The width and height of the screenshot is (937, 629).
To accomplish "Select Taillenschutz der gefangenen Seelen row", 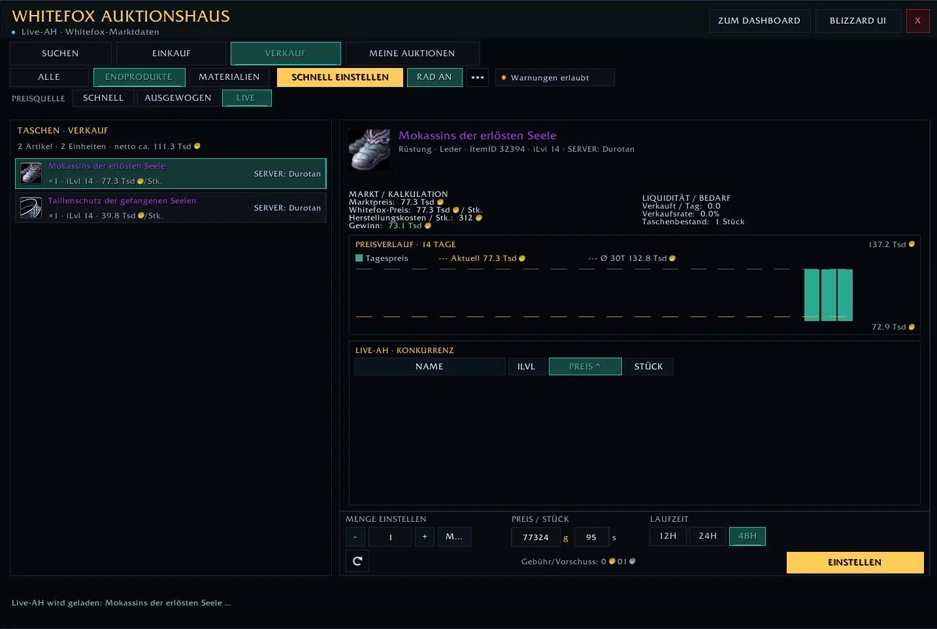I will [171, 208].
